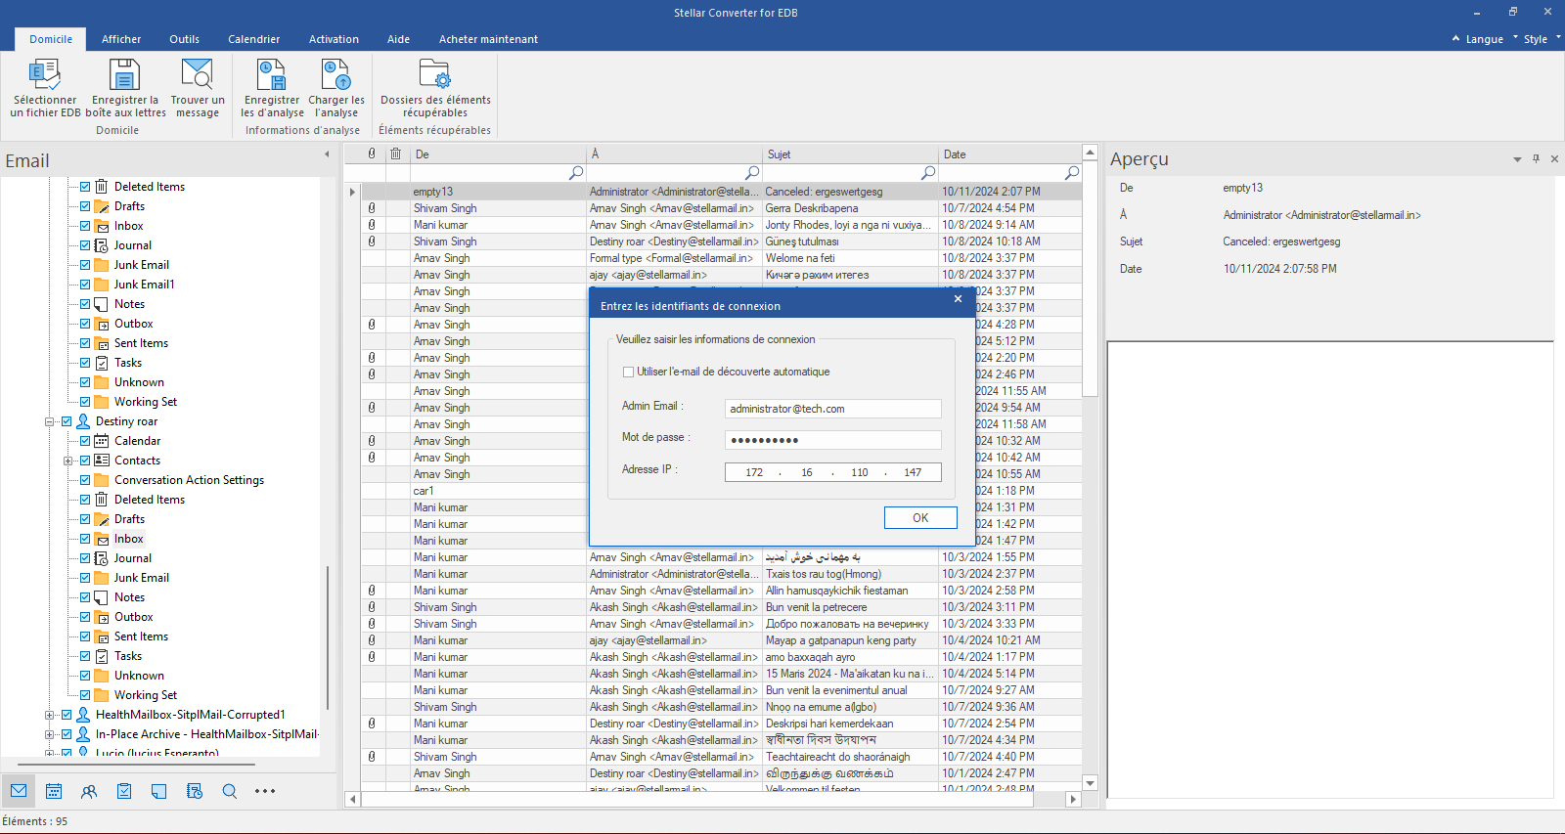
Task: Close the Aperçu panel
Action: (x=1554, y=158)
